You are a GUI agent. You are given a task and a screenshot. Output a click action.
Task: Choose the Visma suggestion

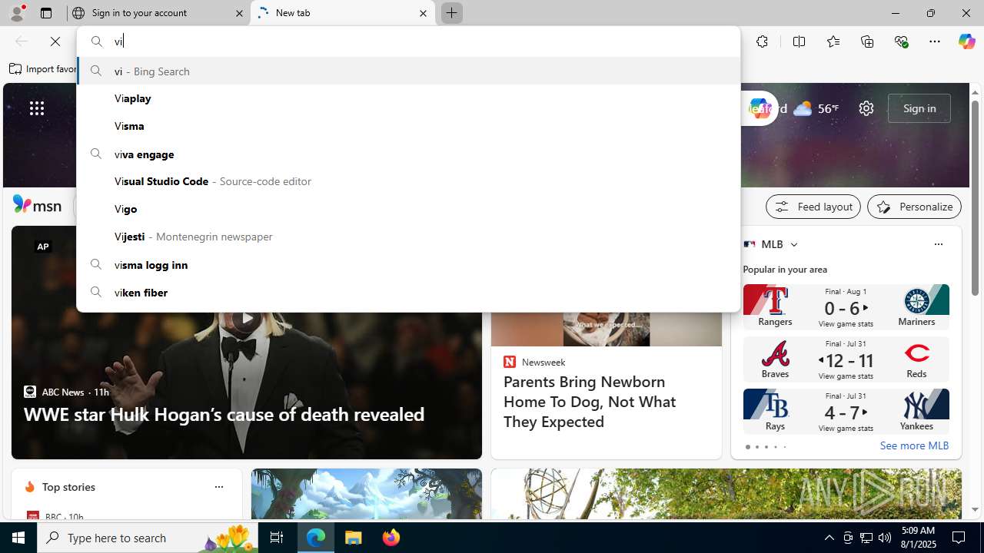(408, 126)
